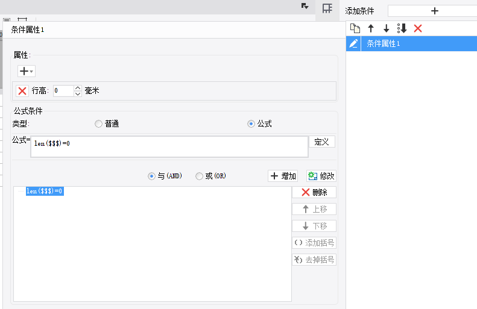The height and width of the screenshot is (309, 477).
Task: Click the sort conditions icon
Action: tap(402, 28)
